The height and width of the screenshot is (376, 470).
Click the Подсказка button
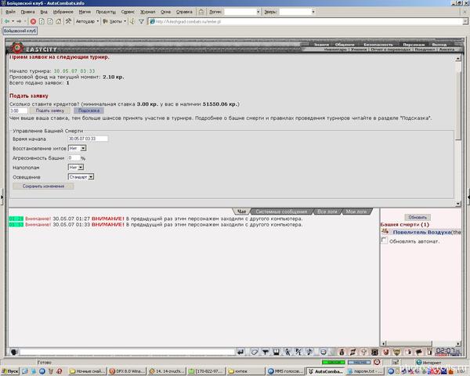pos(89,110)
